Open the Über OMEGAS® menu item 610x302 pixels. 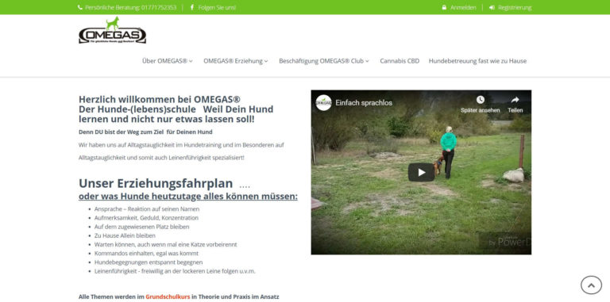[x=164, y=61]
